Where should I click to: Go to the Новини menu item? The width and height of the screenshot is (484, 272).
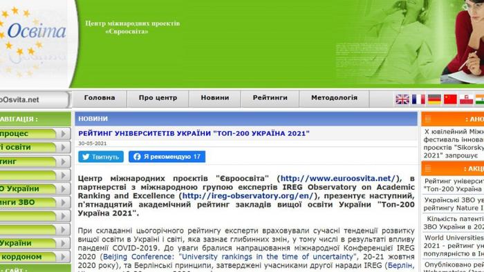[215, 98]
